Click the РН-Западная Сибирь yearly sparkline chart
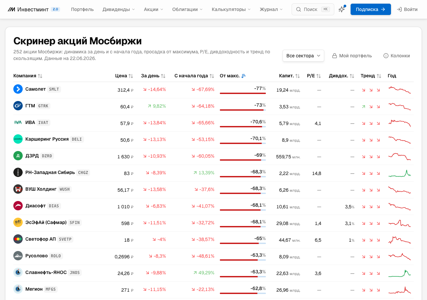The image size is (427, 300). coord(400,173)
